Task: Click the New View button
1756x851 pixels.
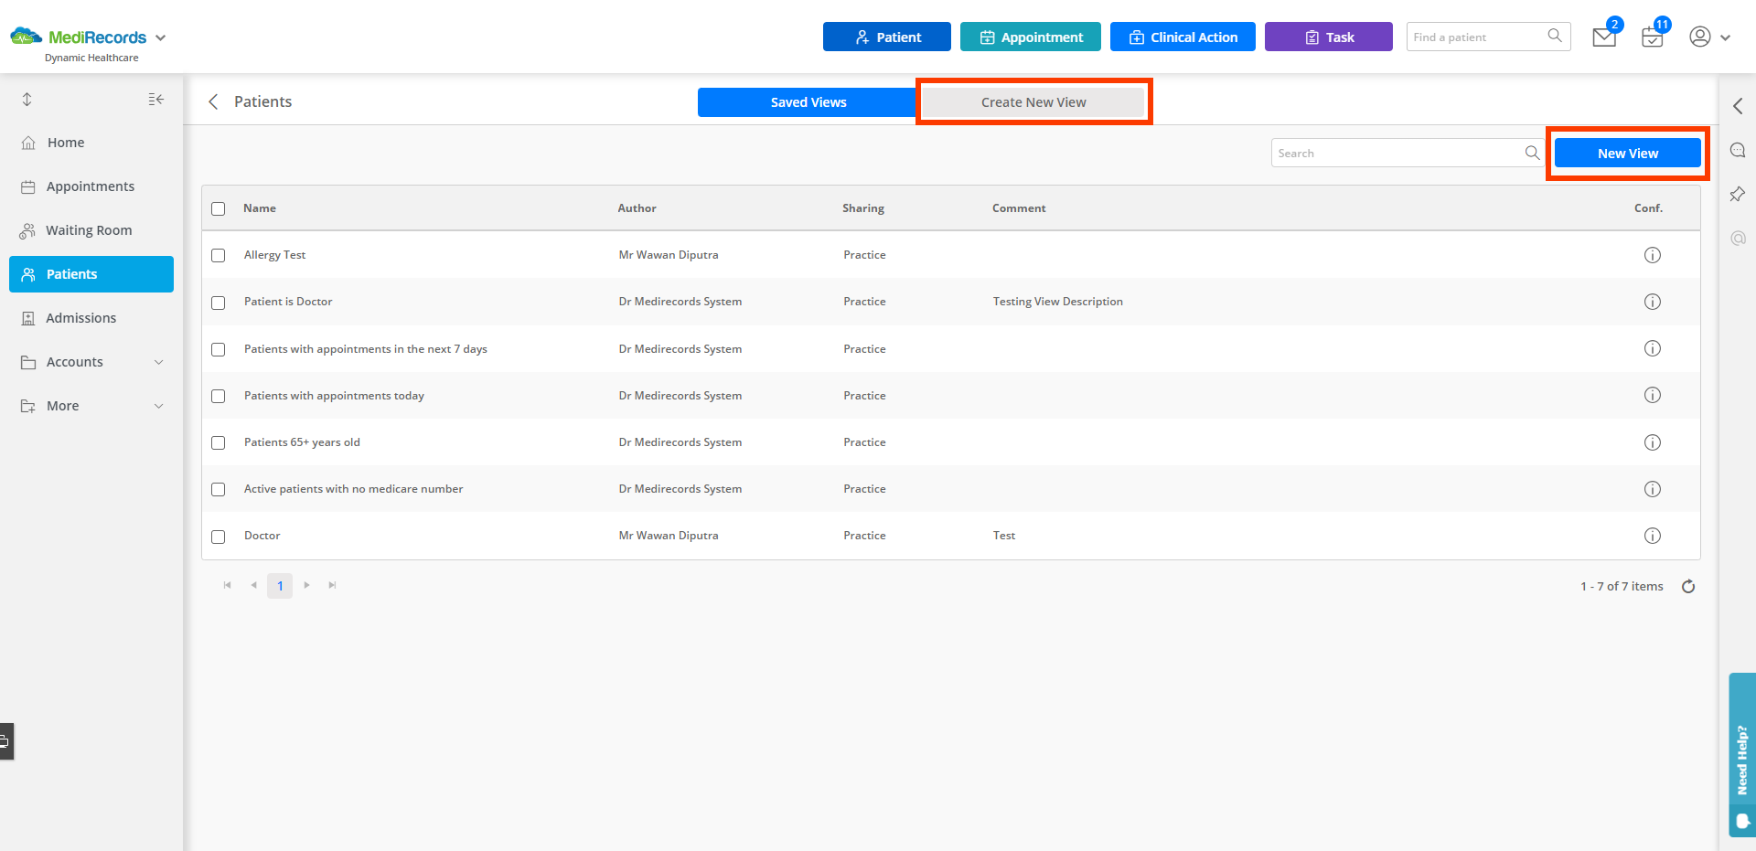Action: tap(1627, 153)
